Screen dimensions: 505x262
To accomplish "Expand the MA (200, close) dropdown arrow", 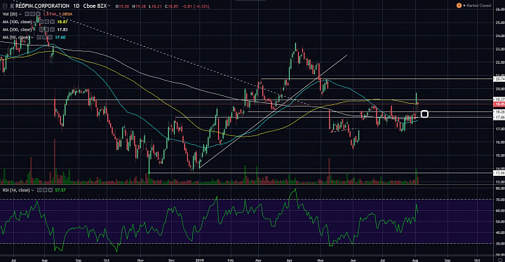I will (x=34, y=29).
